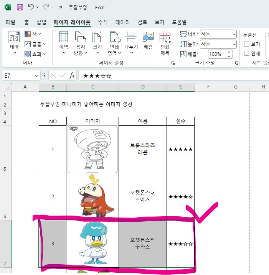Toggle 눈금선 보기 checkbox
The image size is (269, 275).
246,44
